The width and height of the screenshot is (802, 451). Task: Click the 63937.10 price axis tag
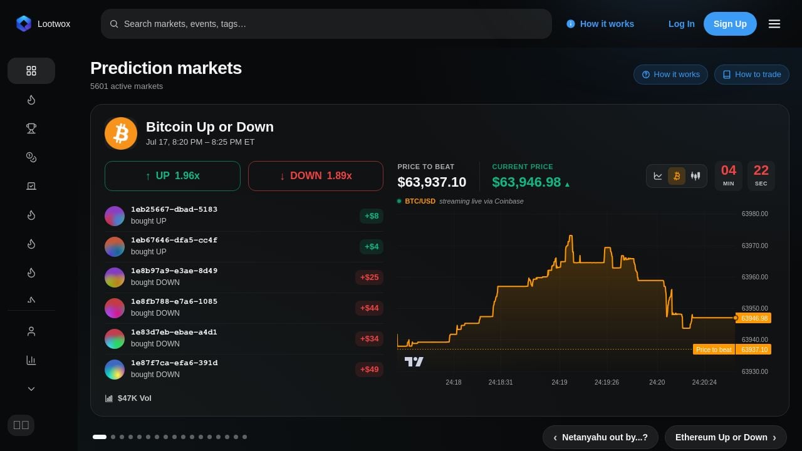pyautogui.click(x=754, y=350)
